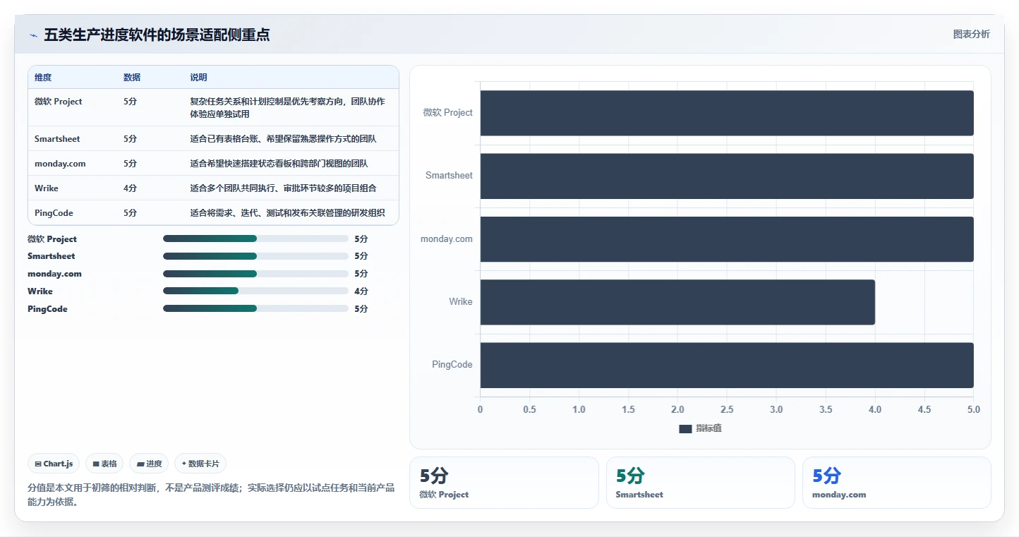Click the Wrike description about 审批环节

[283, 188]
